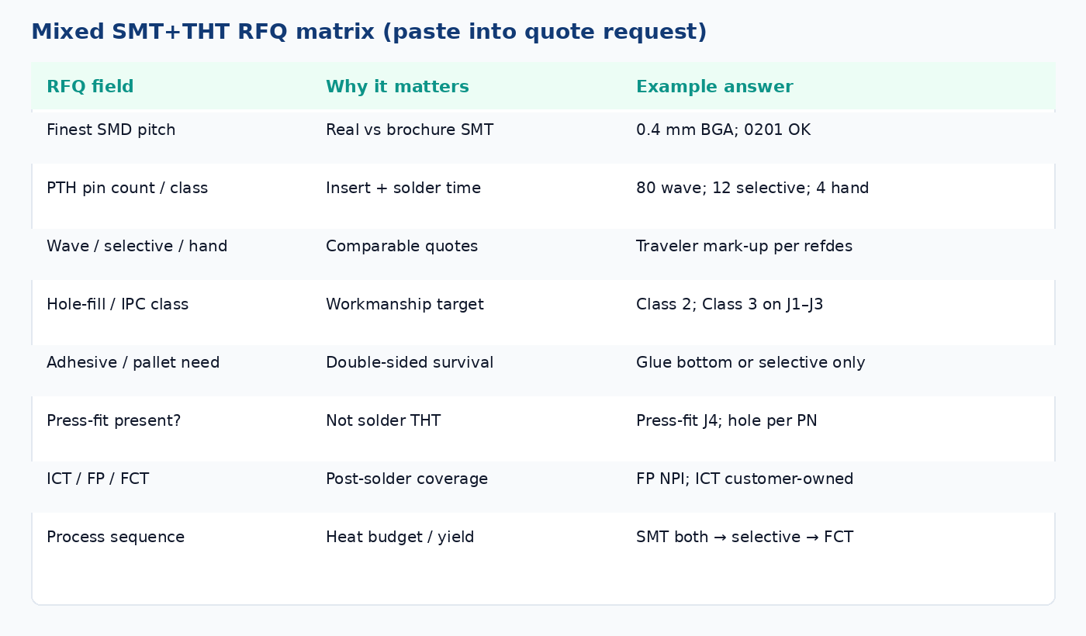The height and width of the screenshot is (636, 1086).
Task: Select the 'Post-solder coverage' cell
Action: click(406, 479)
